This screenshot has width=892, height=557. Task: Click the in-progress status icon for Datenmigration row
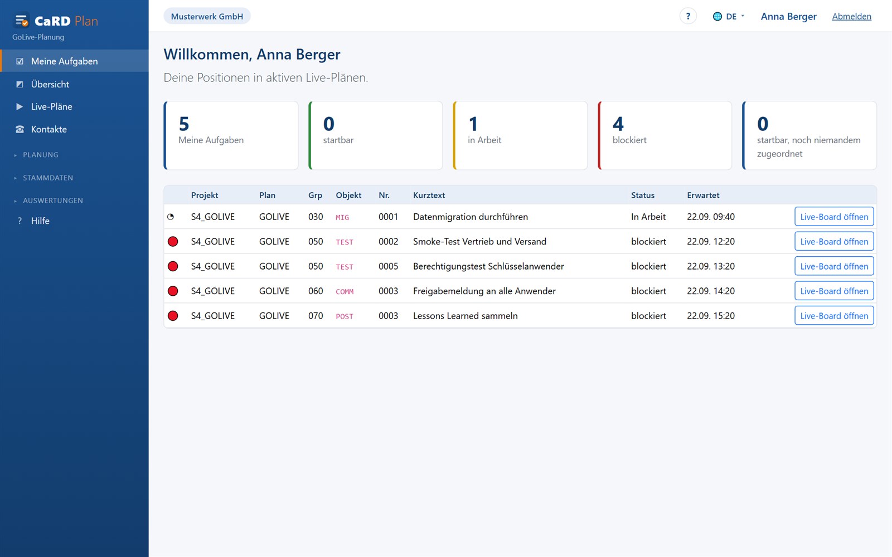point(171,217)
